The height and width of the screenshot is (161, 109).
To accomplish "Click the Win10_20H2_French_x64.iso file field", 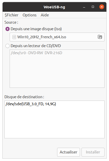I will (57, 37).
